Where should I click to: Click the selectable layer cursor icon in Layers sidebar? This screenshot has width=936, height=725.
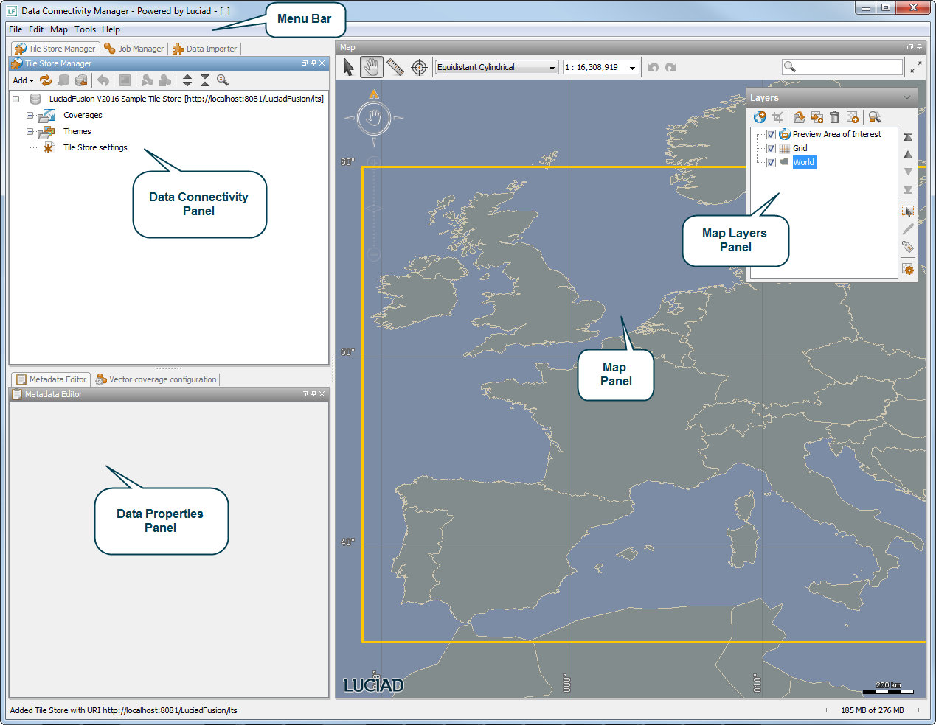click(908, 211)
